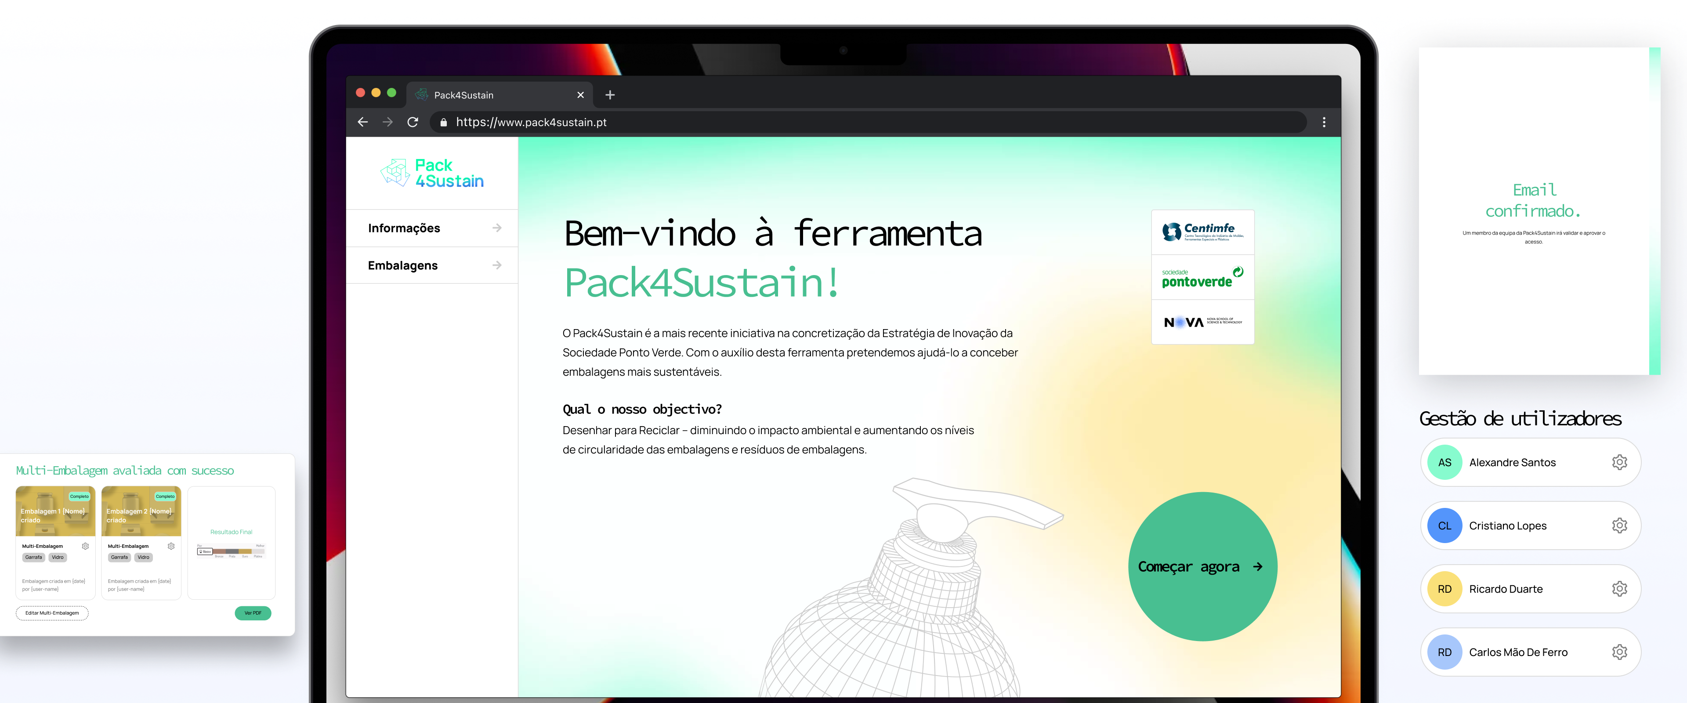The height and width of the screenshot is (703, 1687).
Task: Close the Pack4Sustain tab
Action: click(580, 95)
